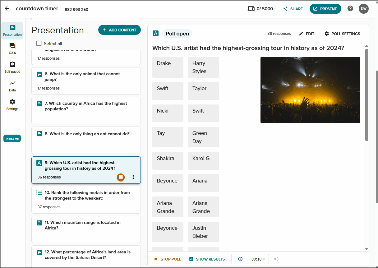This screenshot has height=268, width=378.
Task: Go back using the left arrow
Action: coord(7,9)
